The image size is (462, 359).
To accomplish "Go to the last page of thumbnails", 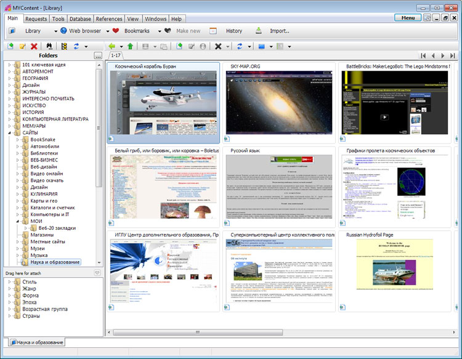I will tap(453, 55).
